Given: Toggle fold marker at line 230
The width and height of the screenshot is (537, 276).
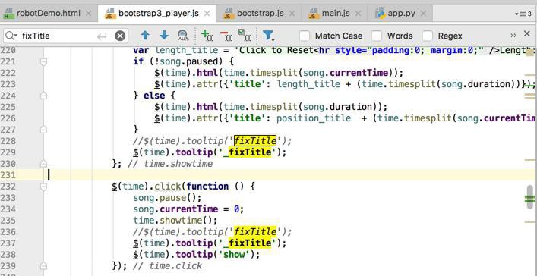Looking at the screenshot, I should pyautogui.click(x=43, y=164).
